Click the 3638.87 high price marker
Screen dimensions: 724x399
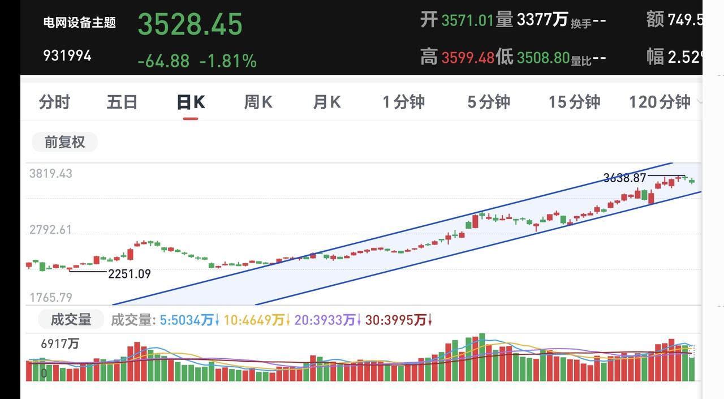pyautogui.click(x=624, y=178)
